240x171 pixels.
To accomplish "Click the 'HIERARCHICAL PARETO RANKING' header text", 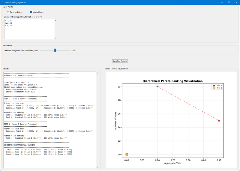I will tap(18, 75).
